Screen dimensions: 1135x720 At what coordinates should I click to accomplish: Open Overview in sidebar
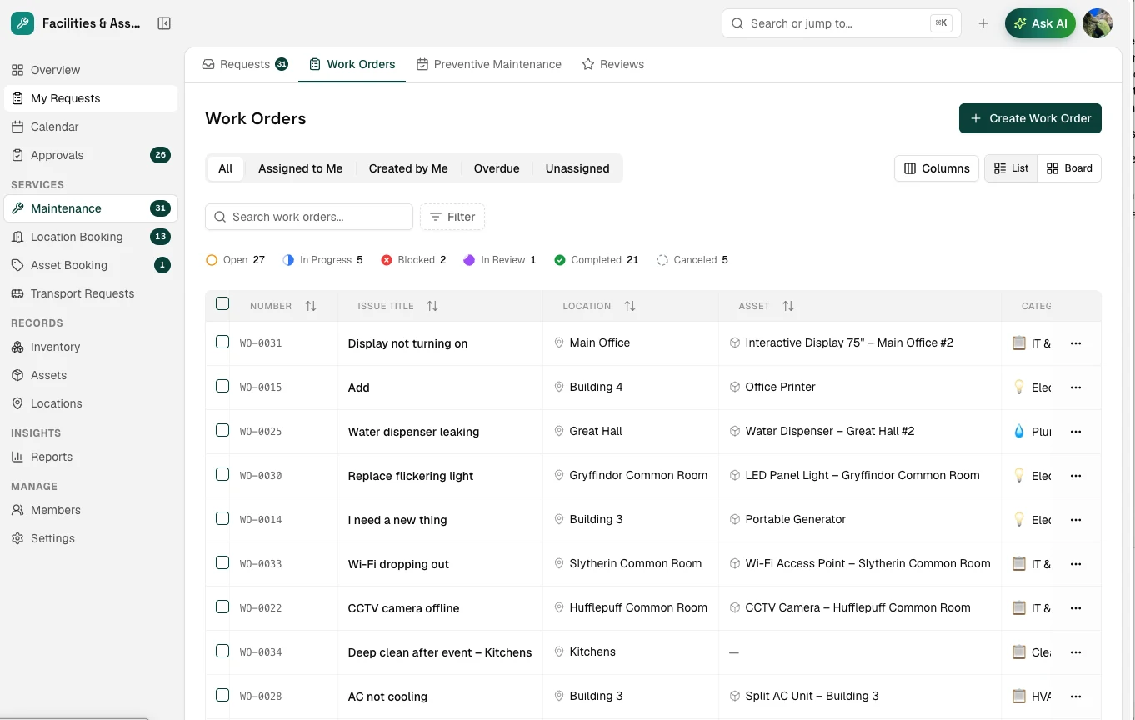pyautogui.click(x=91, y=70)
